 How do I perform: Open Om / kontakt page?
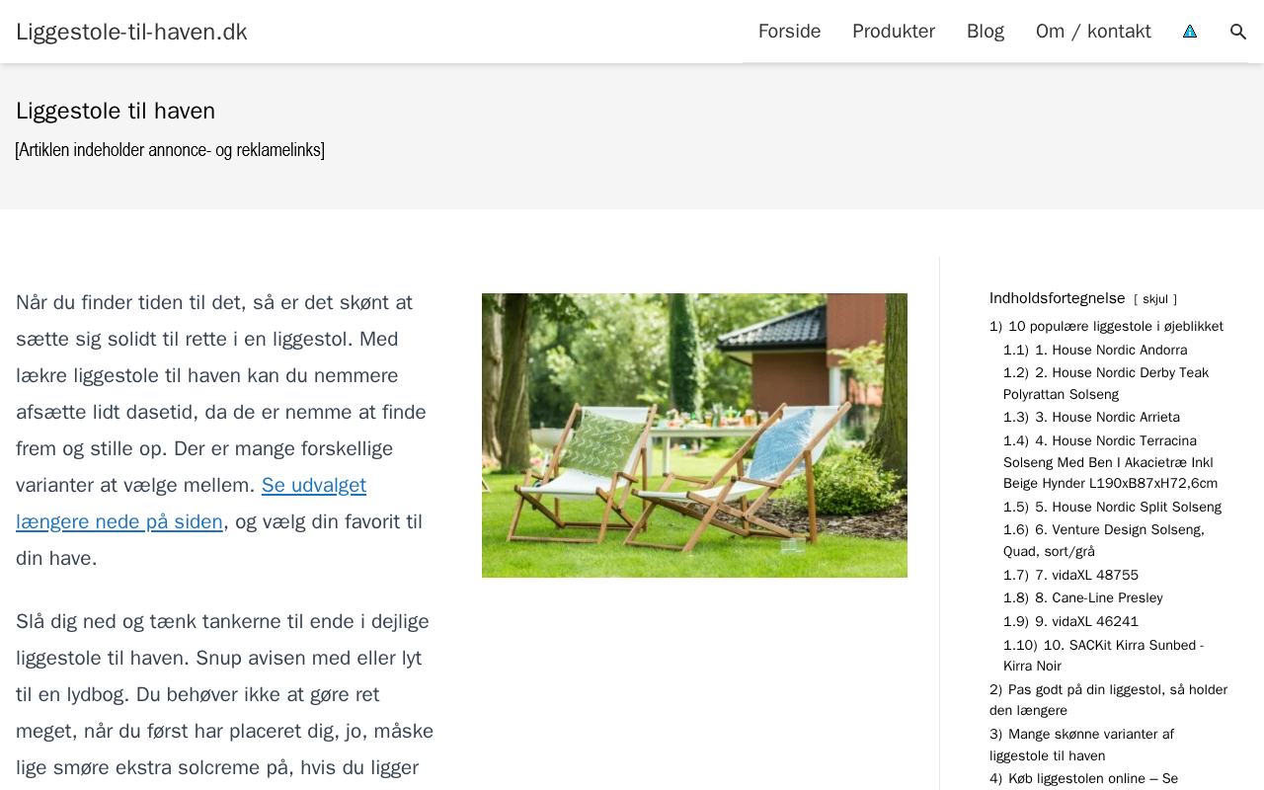click(x=1093, y=32)
